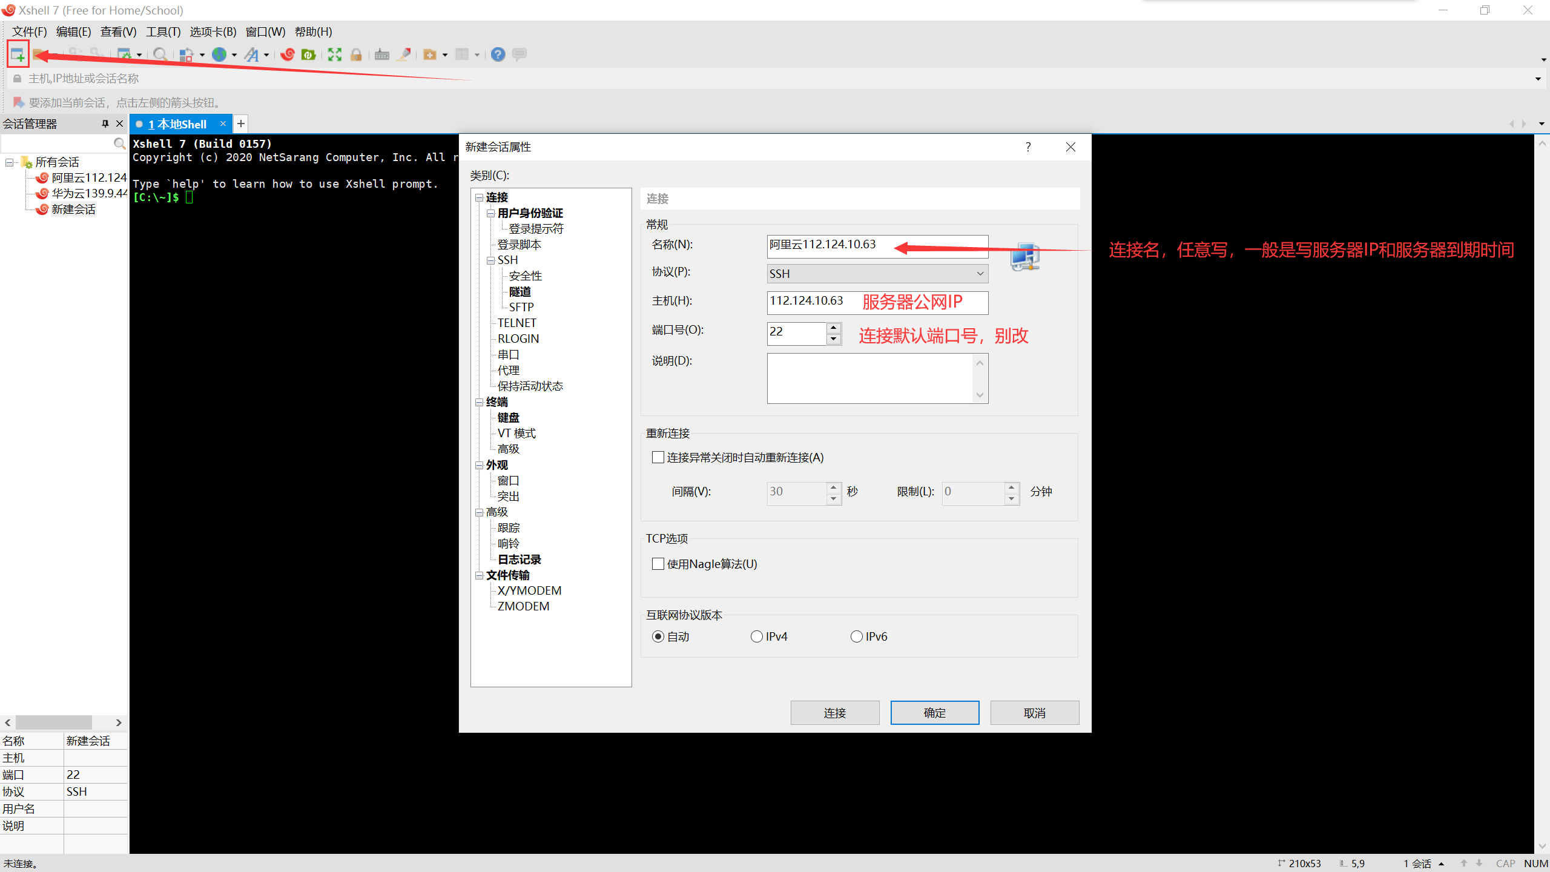Select 自动 protocol version radio

click(x=658, y=636)
